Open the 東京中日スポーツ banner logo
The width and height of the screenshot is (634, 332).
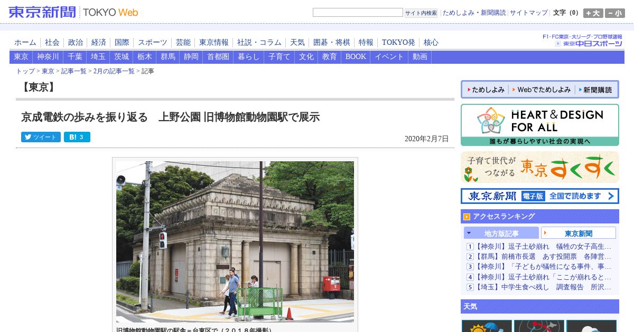pos(588,43)
